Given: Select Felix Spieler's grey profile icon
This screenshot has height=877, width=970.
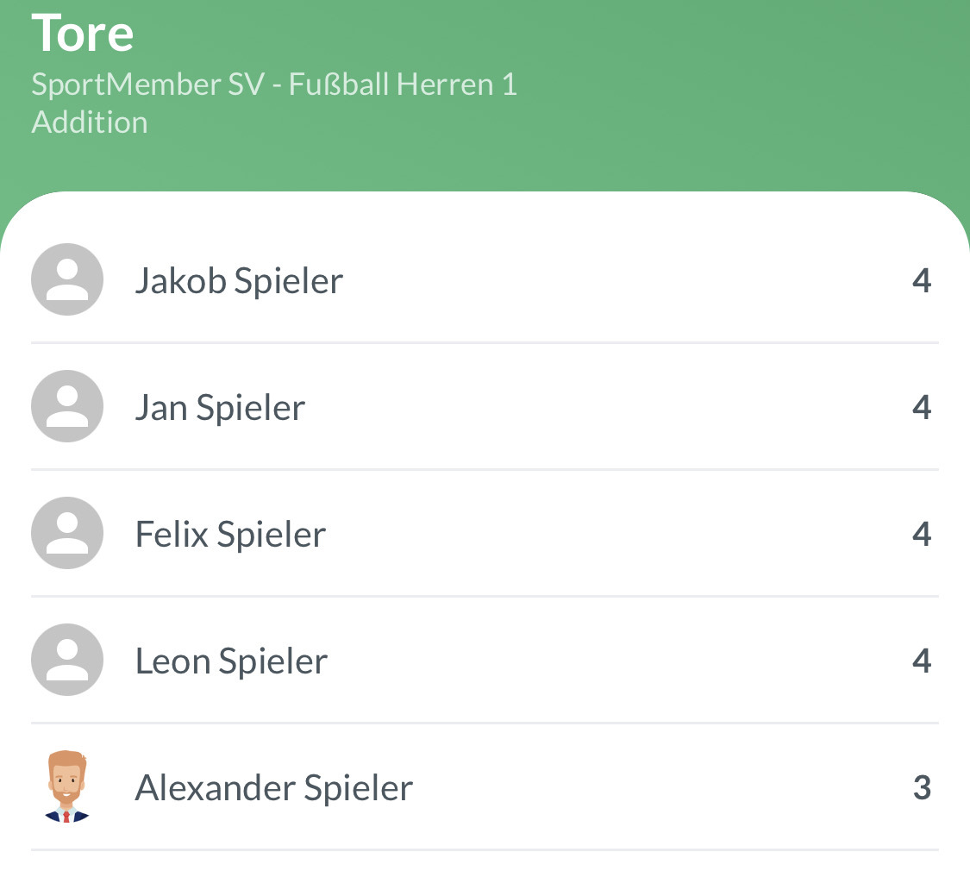Looking at the screenshot, I should (x=67, y=533).
